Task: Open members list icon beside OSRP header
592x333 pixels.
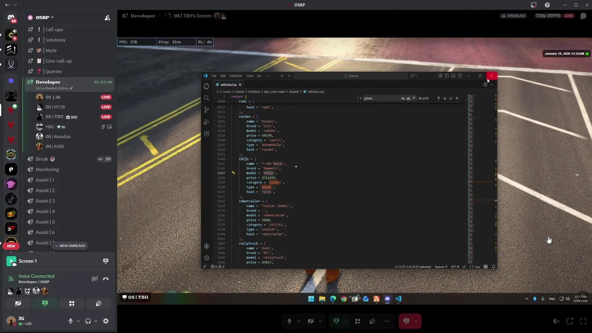Action: click(x=107, y=18)
